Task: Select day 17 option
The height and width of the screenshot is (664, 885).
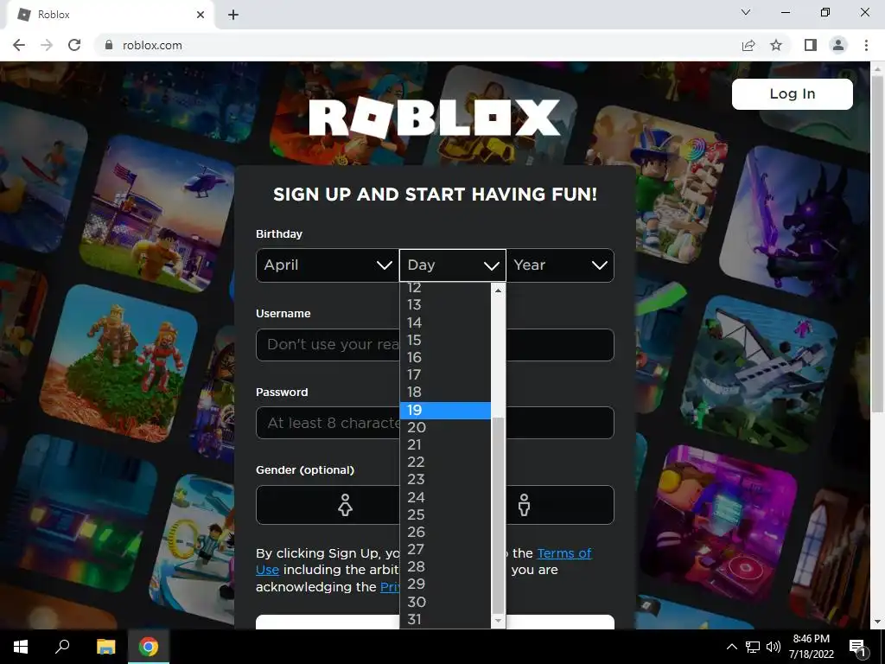Action: point(445,375)
